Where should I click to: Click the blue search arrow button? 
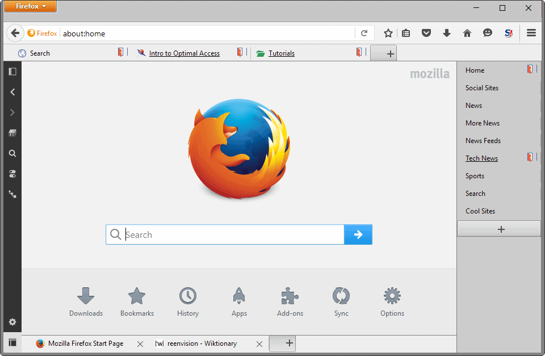[358, 234]
